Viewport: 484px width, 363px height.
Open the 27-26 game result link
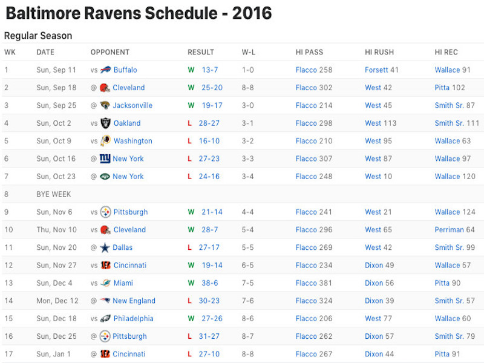212,319
